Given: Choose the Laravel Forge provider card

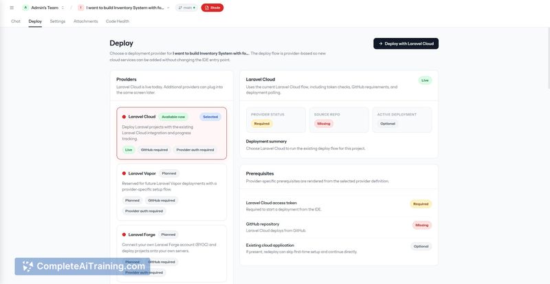Looking at the screenshot, I should pos(172,254).
